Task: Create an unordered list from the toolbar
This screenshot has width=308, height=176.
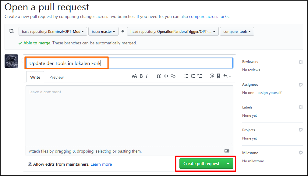Action: (x=186, y=76)
